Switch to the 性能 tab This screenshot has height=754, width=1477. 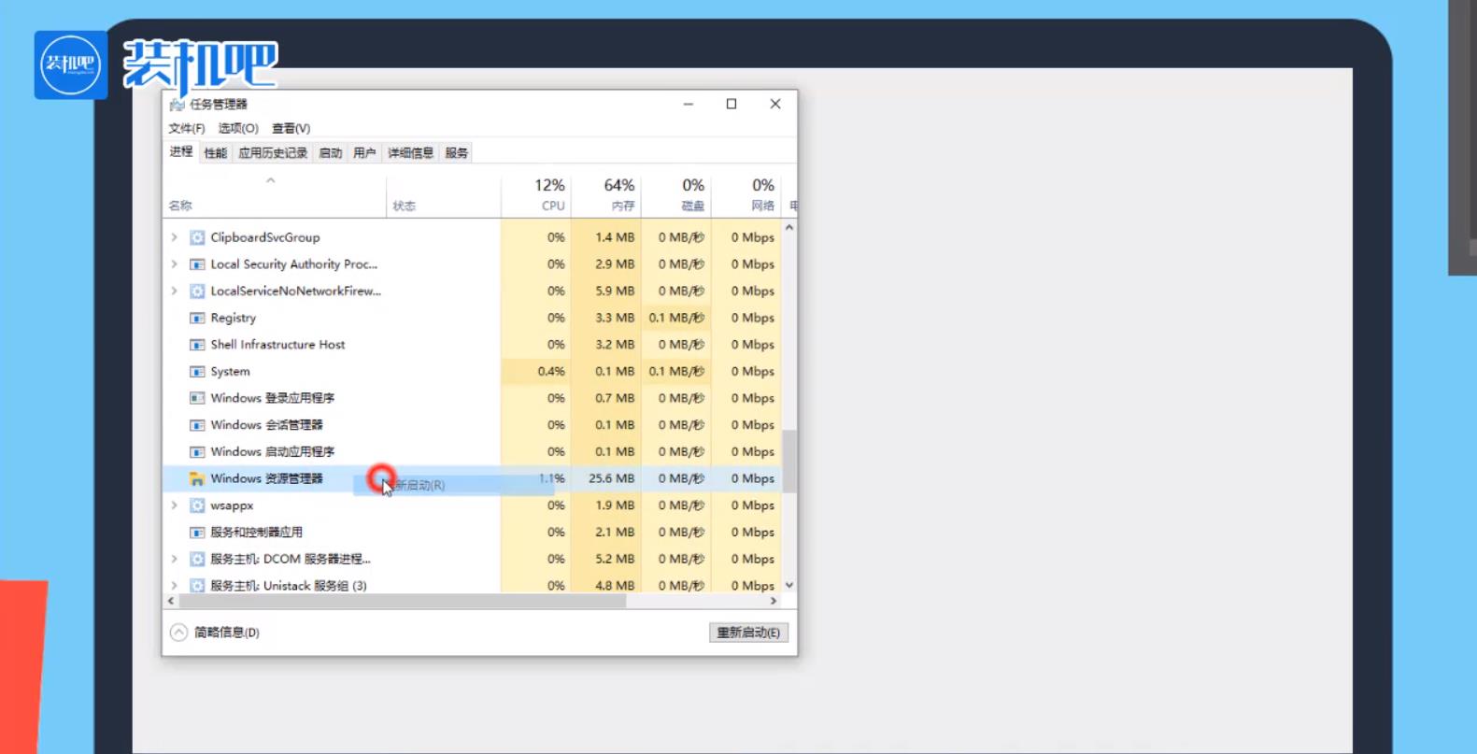pos(216,153)
